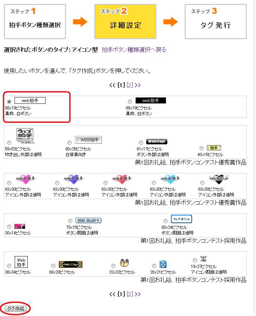Select radio button for white 88x19 button

(9, 102)
